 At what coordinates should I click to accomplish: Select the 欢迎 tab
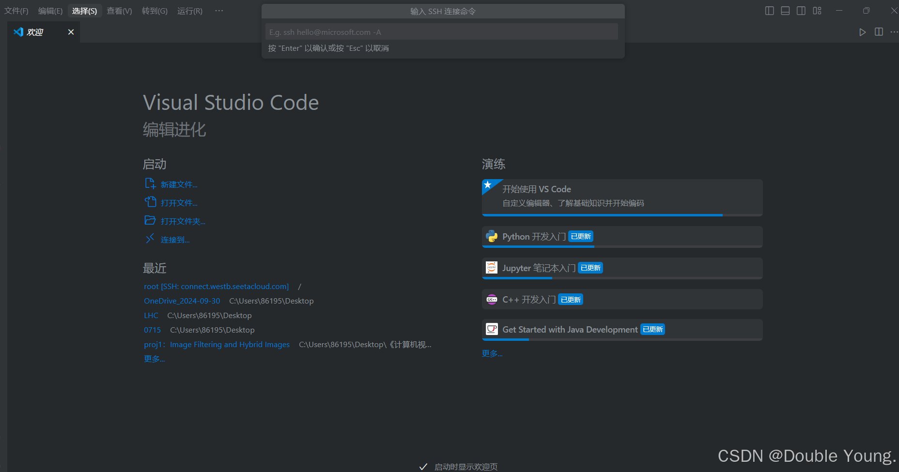click(44, 32)
